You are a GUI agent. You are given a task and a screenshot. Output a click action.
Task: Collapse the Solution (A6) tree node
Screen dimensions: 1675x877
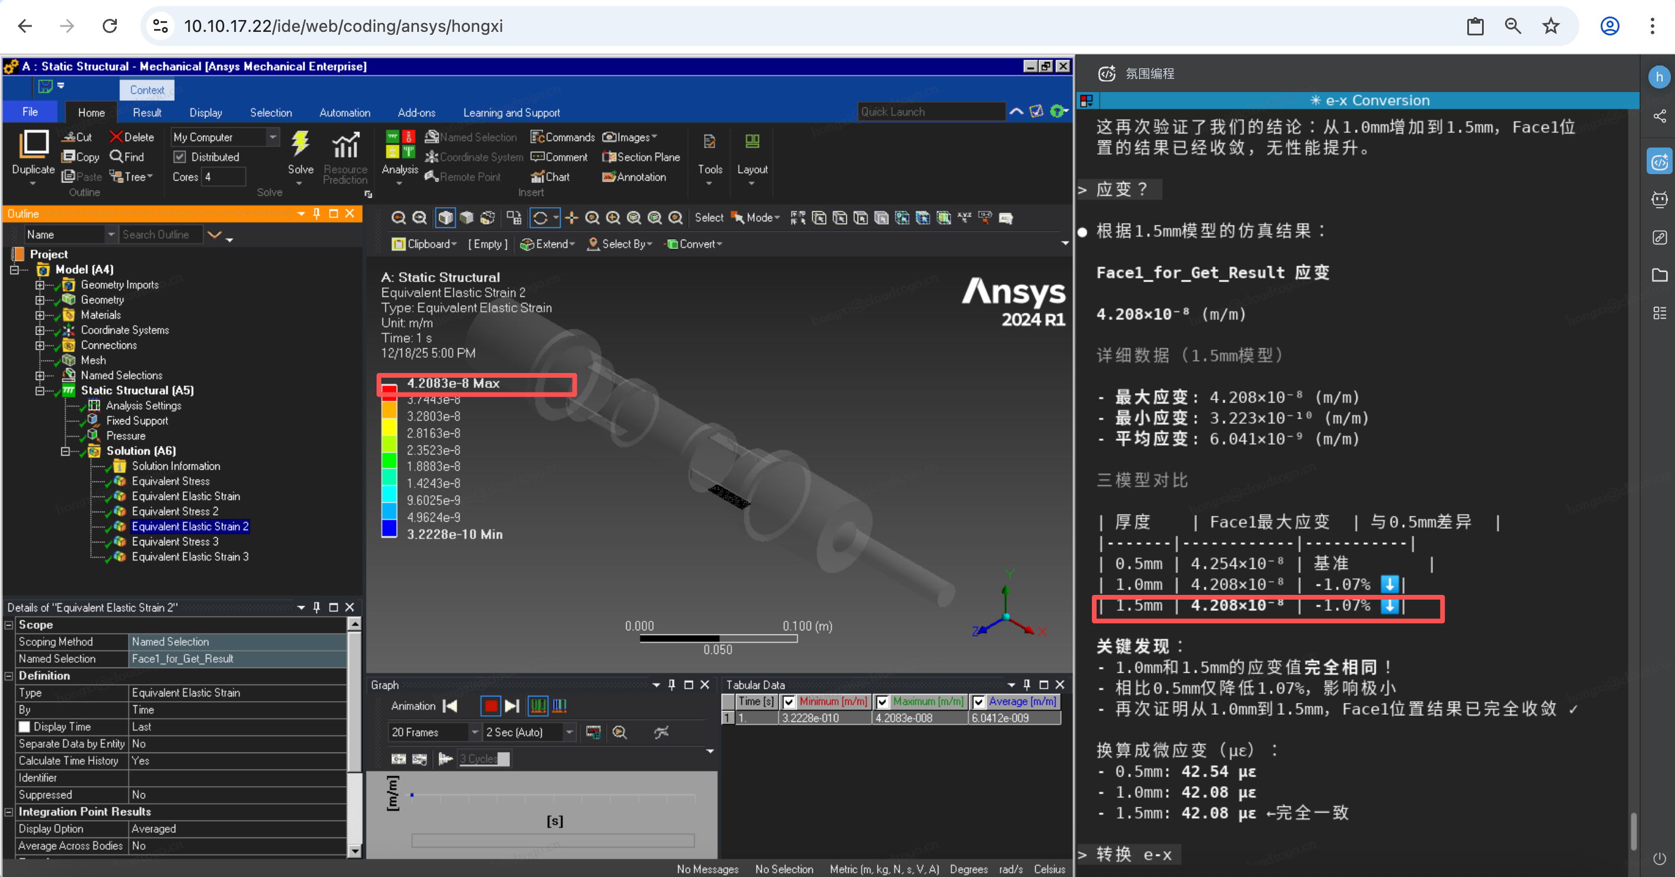click(x=65, y=450)
